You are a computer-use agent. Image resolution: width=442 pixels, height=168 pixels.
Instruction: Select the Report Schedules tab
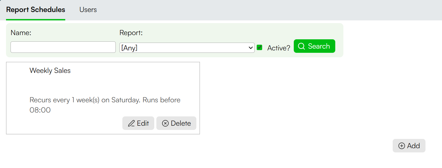pos(35,10)
